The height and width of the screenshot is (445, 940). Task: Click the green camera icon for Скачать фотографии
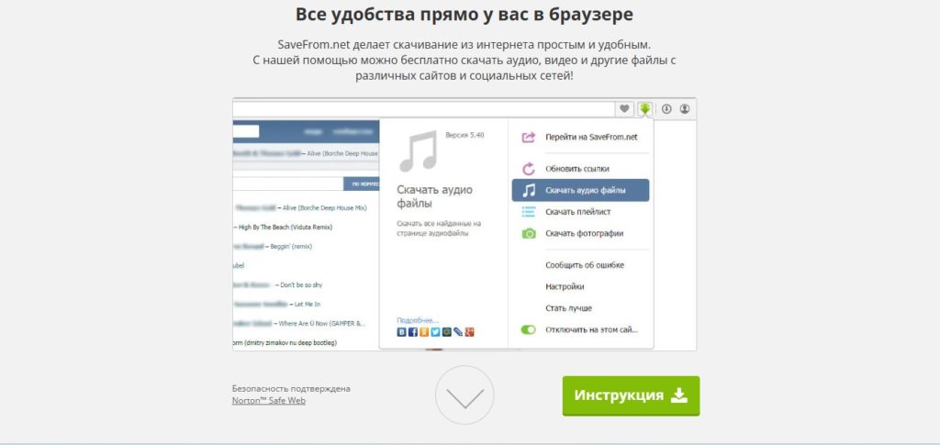click(528, 234)
